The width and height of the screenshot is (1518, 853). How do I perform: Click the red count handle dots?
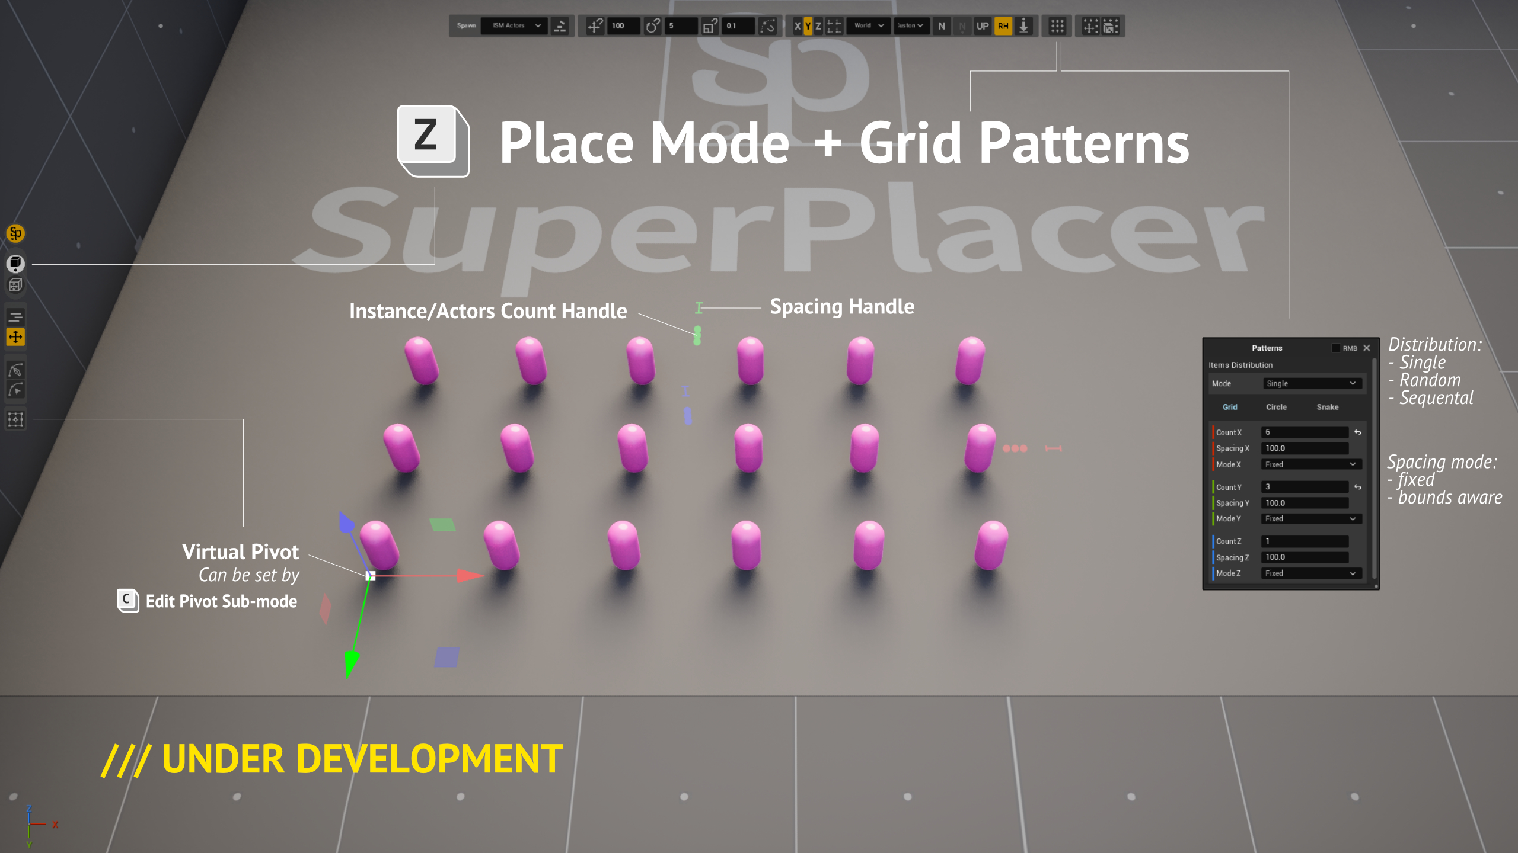point(1015,448)
